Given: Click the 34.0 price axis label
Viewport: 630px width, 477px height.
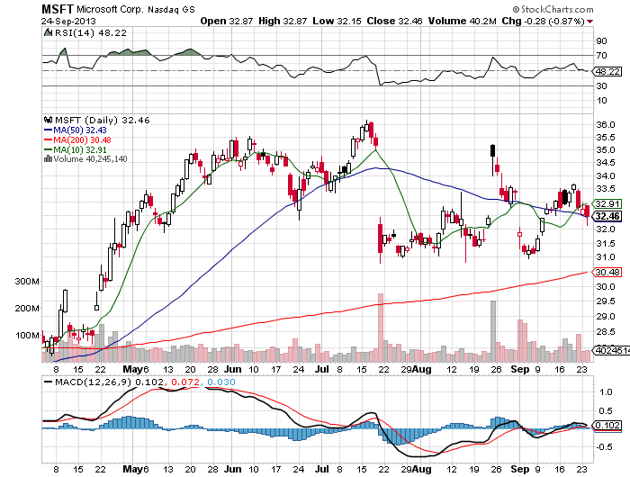Looking at the screenshot, I should tap(606, 176).
